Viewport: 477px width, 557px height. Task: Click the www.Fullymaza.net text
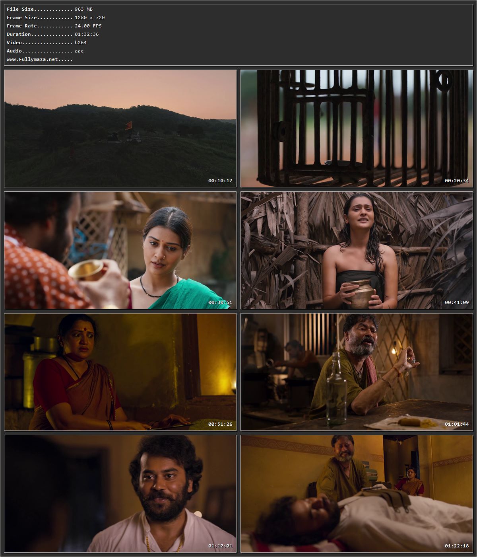pyautogui.click(x=39, y=59)
